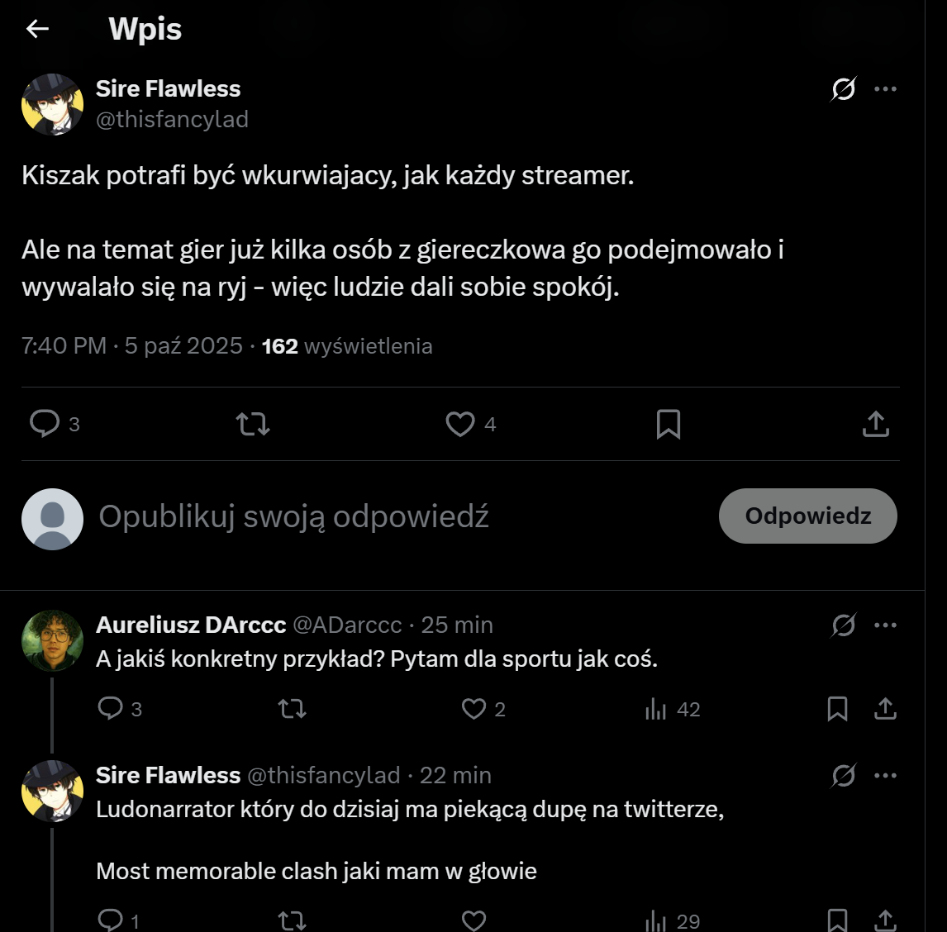
Task: Open more options on Ludonarrator reply
Action: 885,776
